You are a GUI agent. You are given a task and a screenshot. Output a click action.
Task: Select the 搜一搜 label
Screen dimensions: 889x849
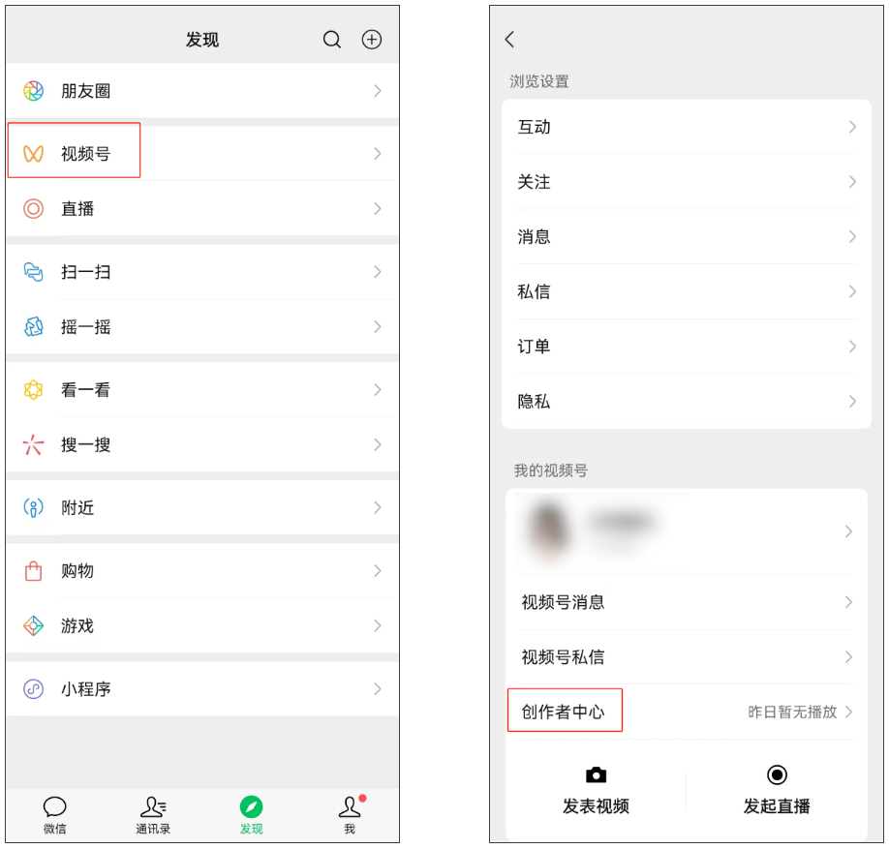tap(86, 445)
